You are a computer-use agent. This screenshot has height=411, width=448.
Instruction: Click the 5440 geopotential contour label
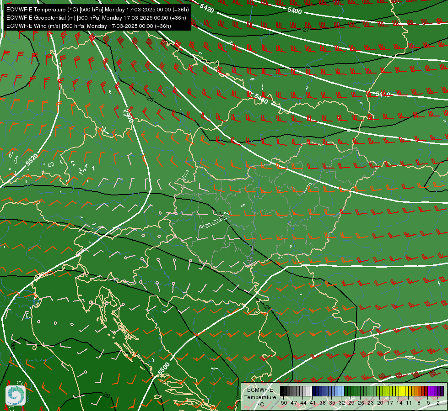(383, 94)
